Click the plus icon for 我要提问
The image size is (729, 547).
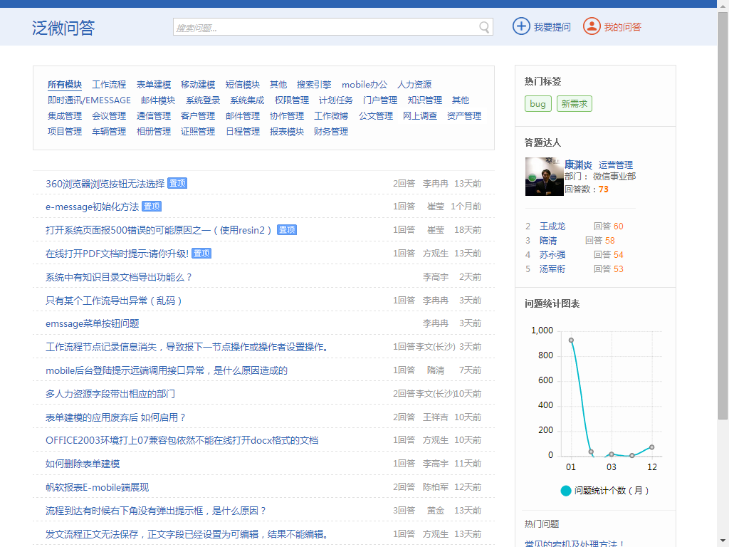[x=521, y=26]
